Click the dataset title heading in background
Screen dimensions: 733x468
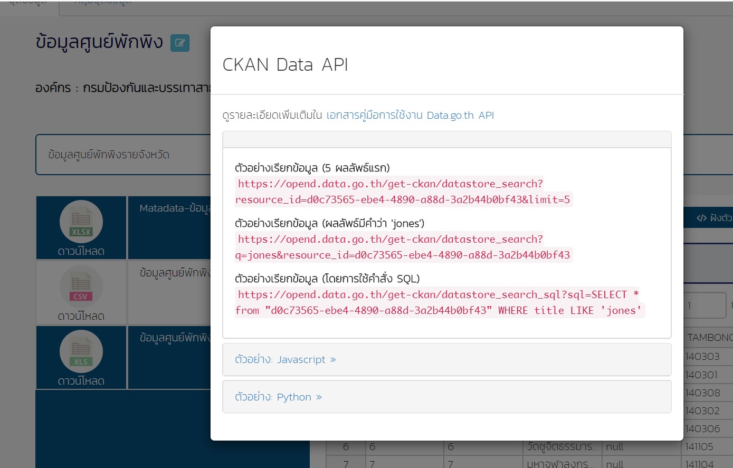(99, 42)
